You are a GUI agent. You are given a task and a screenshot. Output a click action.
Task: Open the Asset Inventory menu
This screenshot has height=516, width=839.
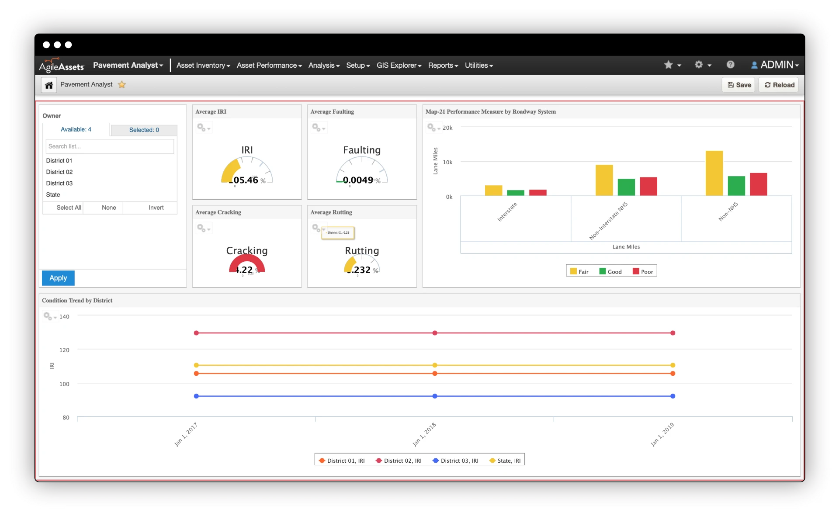(203, 65)
